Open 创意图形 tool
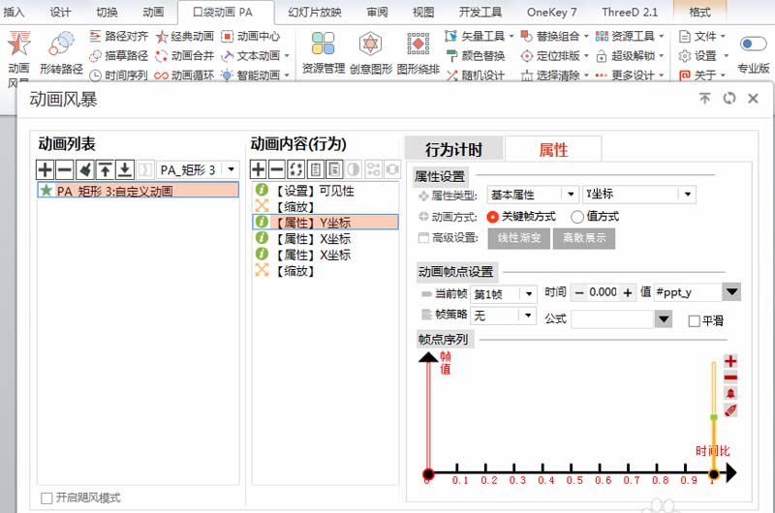 371,53
